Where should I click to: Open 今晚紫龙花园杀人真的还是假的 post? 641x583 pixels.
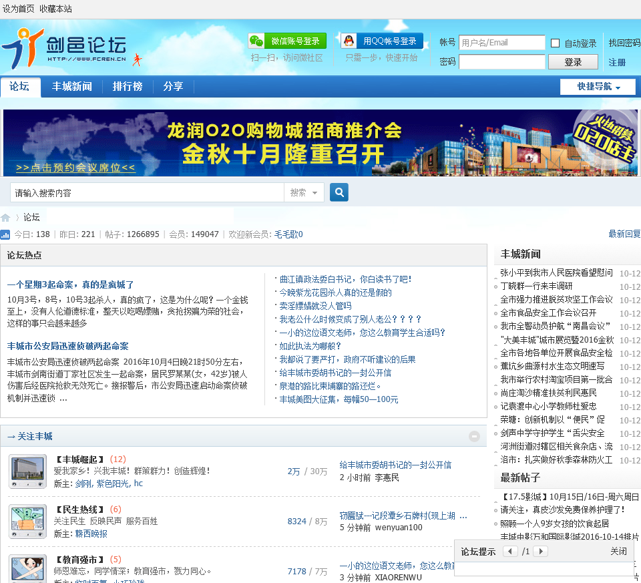pyautogui.click(x=336, y=293)
